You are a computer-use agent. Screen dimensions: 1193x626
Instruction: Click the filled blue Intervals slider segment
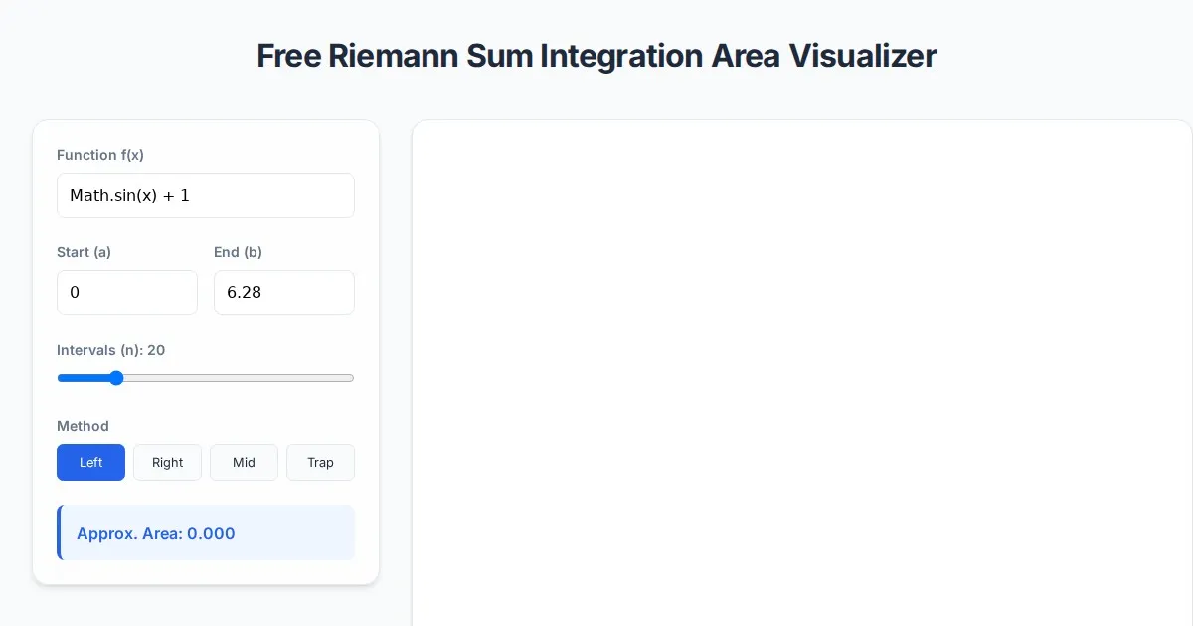pyautogui.click(x=85, y=378)
